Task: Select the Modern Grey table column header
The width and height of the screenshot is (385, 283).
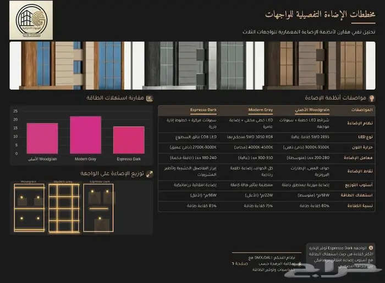Action: point(261,110)
